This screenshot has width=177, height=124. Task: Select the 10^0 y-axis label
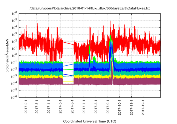(x=14, y=56)
